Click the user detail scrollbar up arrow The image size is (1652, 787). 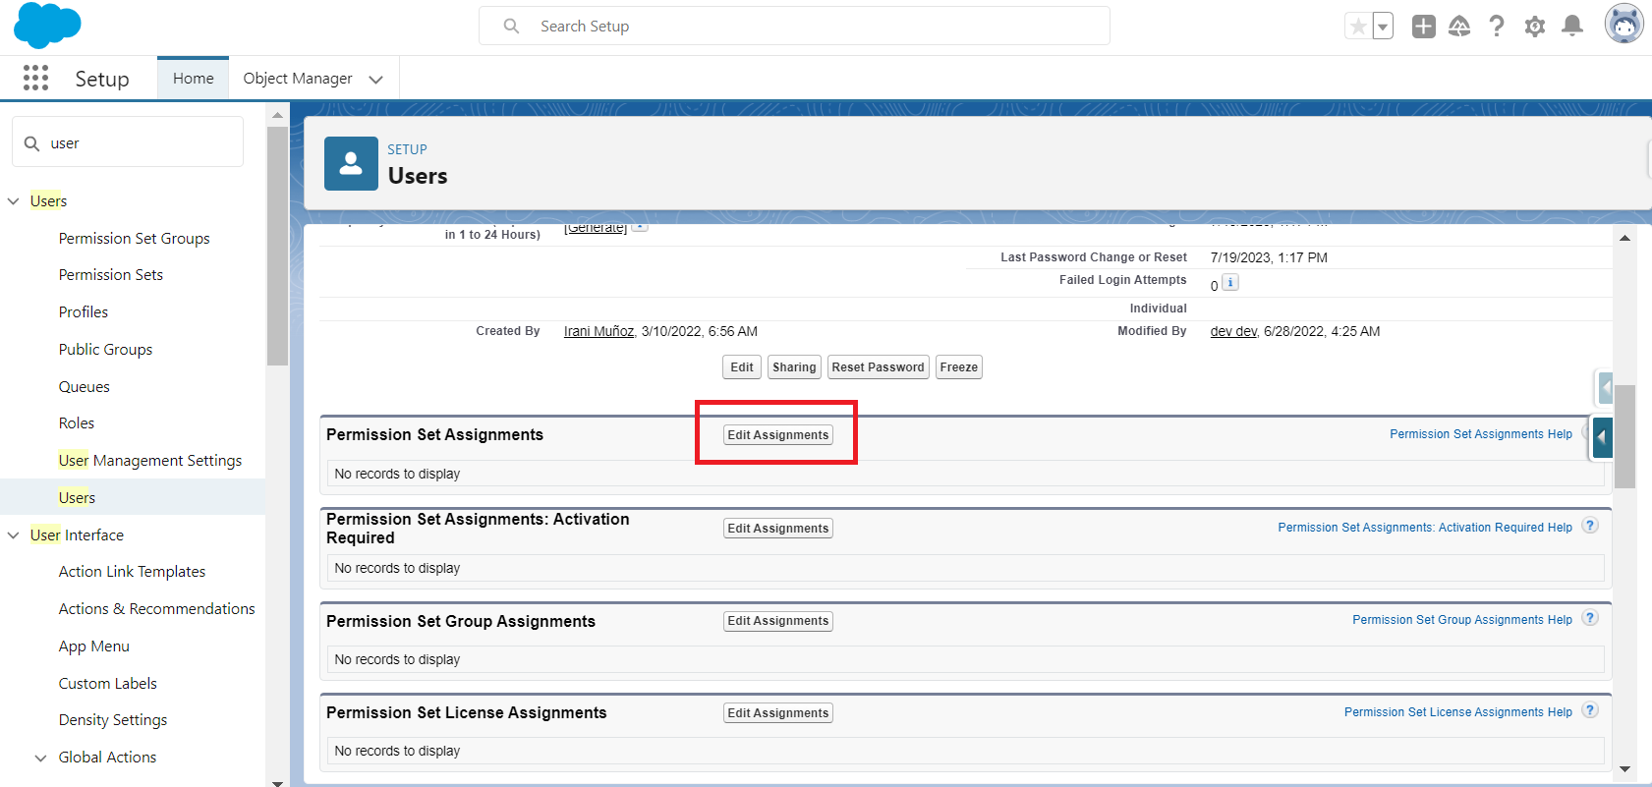pyautogui.click(x=1624, y=238)
